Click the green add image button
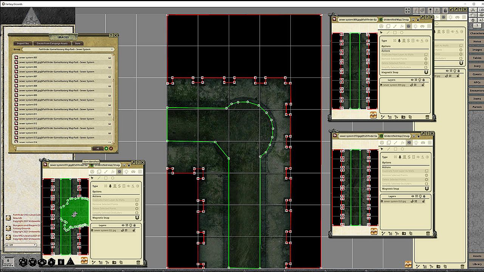Viewport: 484px width, 272px height. tap(106, 148)
